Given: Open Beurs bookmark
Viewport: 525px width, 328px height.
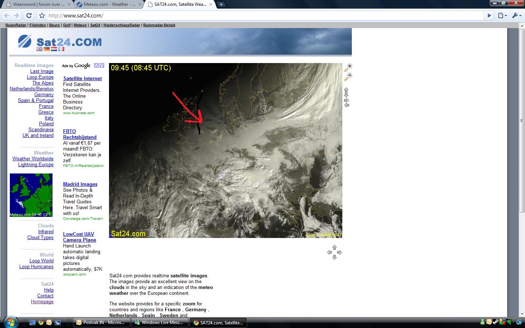Looking at the screenshot, I should click(54, 25).
